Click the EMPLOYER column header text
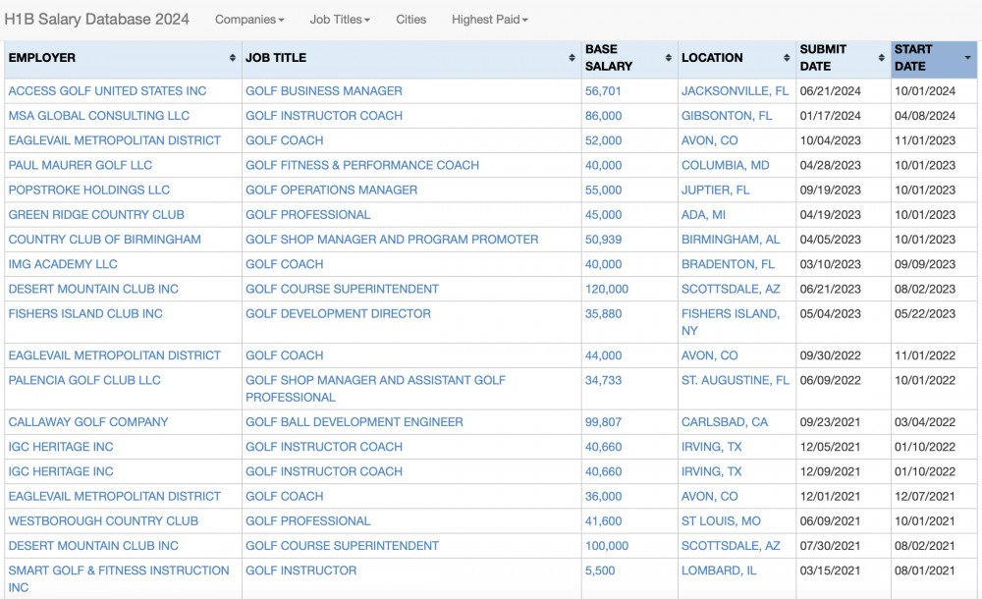Image resolution: width=982 pixels, height=599 pixels. coord(42,58)
